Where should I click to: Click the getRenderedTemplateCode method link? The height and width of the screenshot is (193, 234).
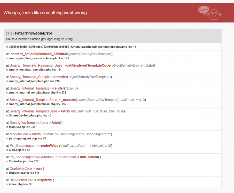point(88,65)
